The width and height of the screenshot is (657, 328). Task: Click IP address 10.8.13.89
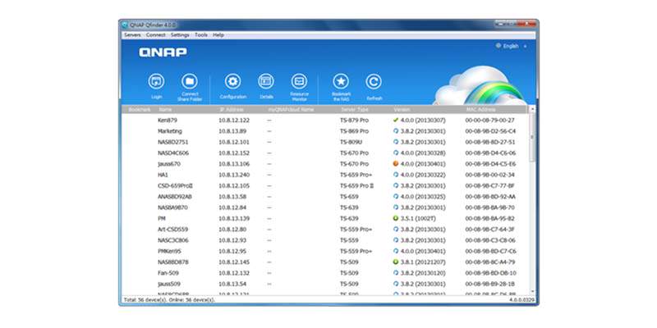coord(232,131)
